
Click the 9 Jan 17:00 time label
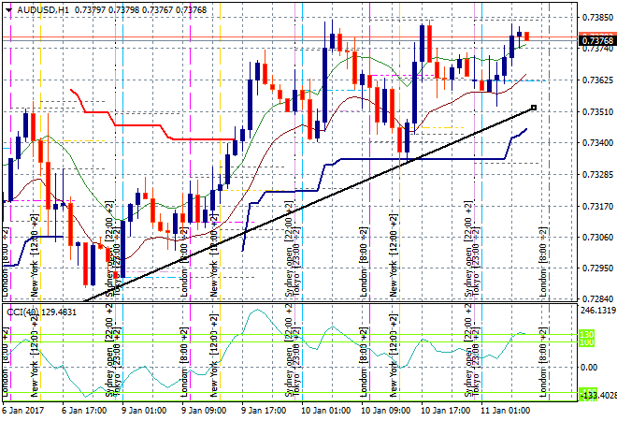[x=264, y=411]
